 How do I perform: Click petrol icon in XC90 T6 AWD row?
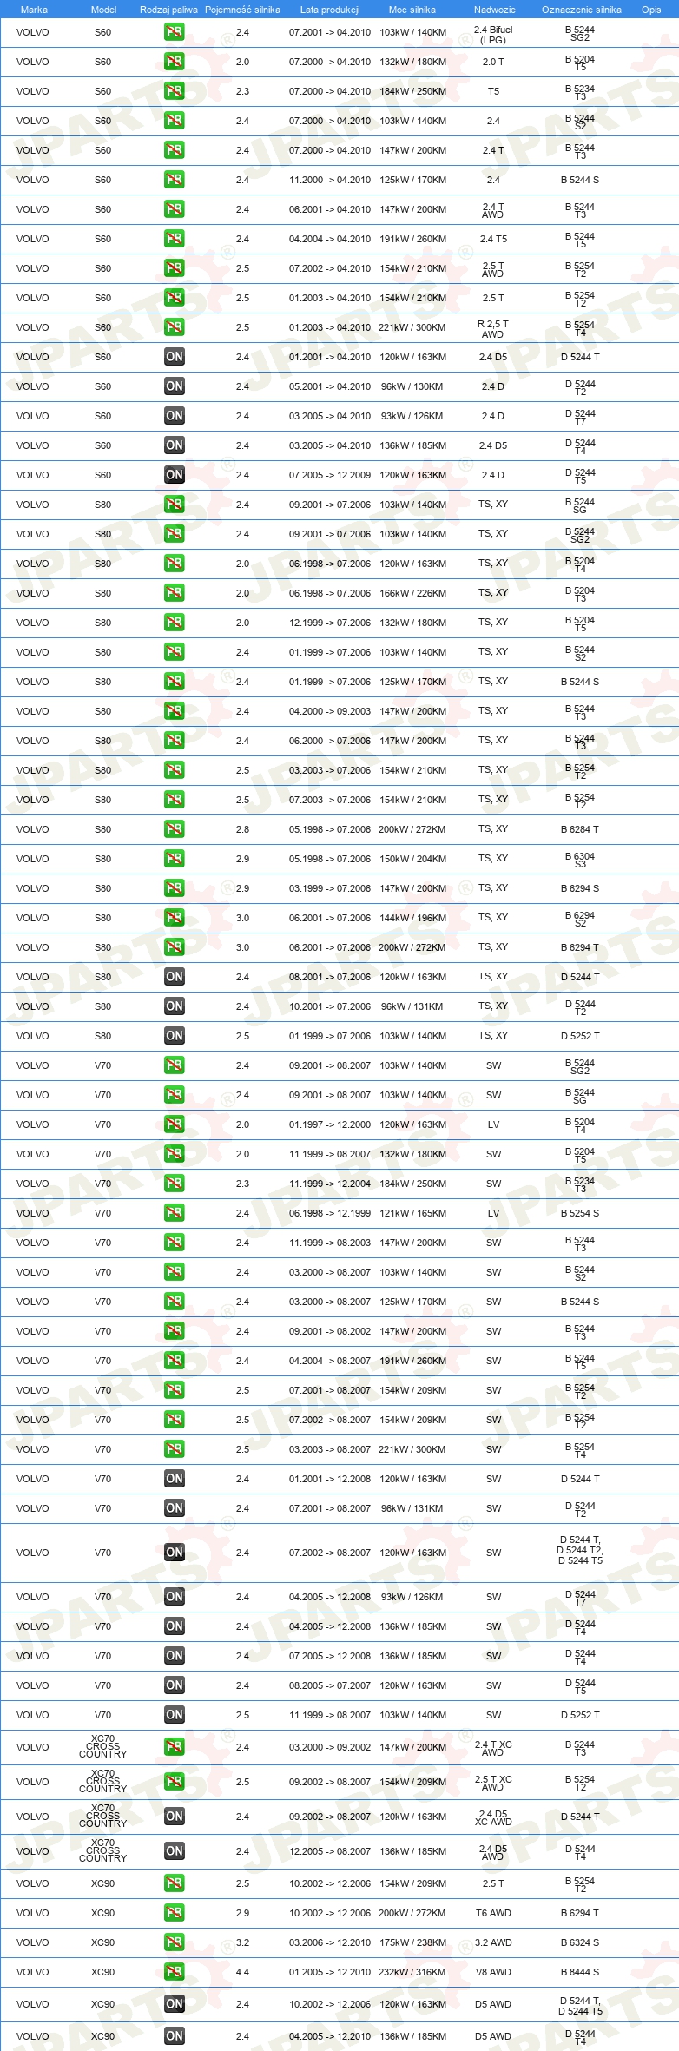click(174, 1913)
